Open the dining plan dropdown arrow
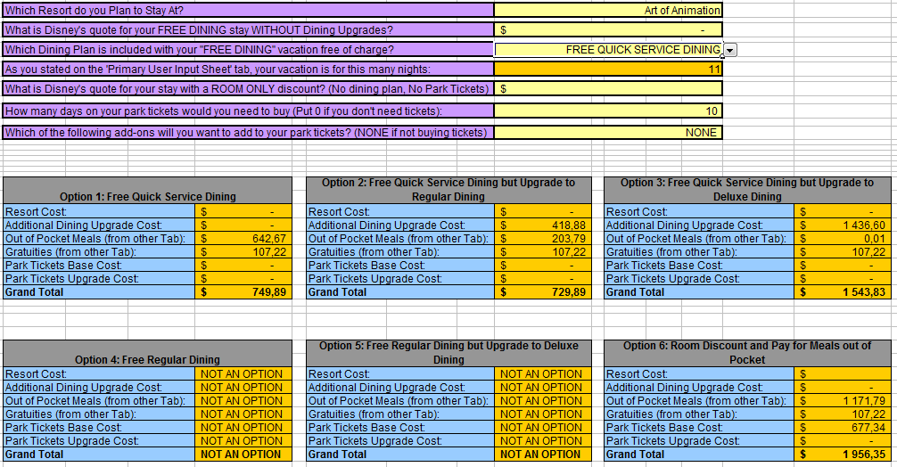Screen dimensions: 897x467 pyautogui.click(x=730, y=50)
